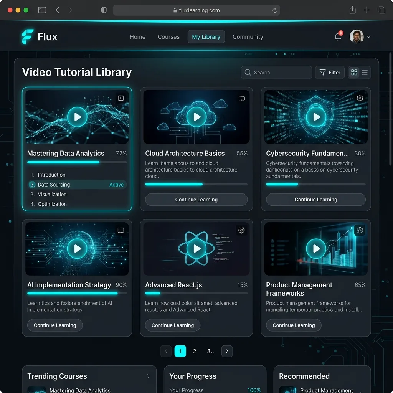This screenshot has height=393, width=393.
Task: Go to the Home tab
Action: [x=137, y=37]
